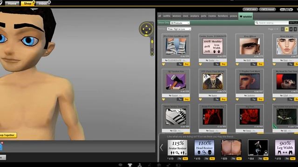Select the 'women' catalog category
The image size is (298, 167).
click(176, 16)
